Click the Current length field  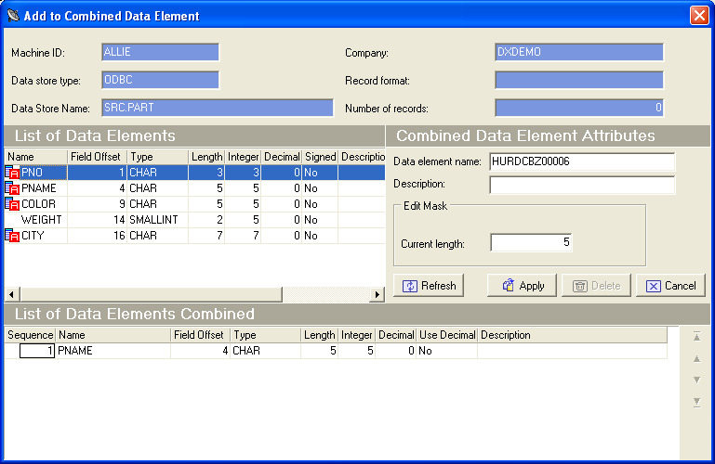(x=531, y=243)
